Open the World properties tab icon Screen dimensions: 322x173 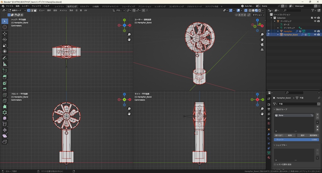click(269, 124)
